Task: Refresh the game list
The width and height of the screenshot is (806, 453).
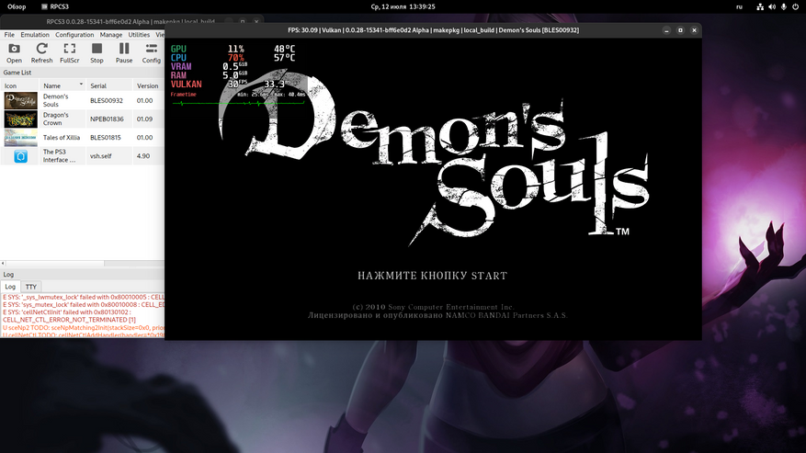Action: 41,53
